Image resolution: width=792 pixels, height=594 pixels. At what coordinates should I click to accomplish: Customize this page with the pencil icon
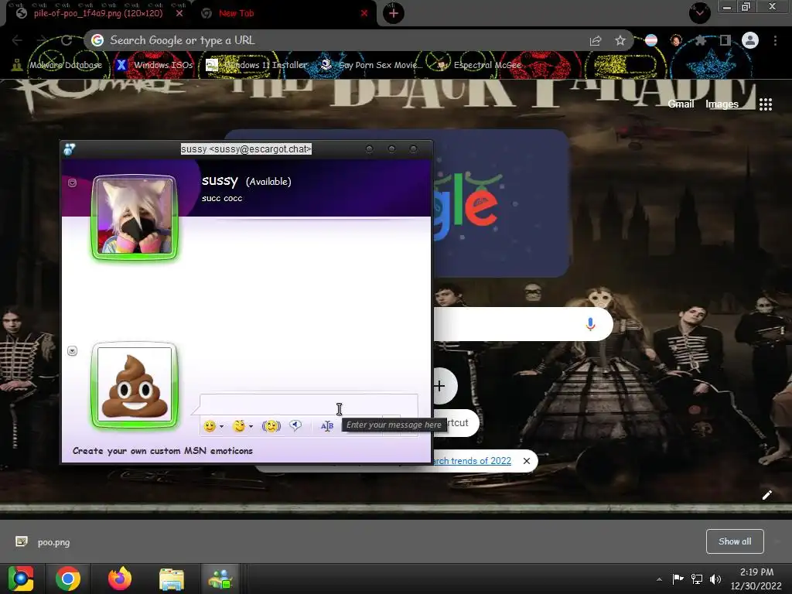(x=766, y=495)
